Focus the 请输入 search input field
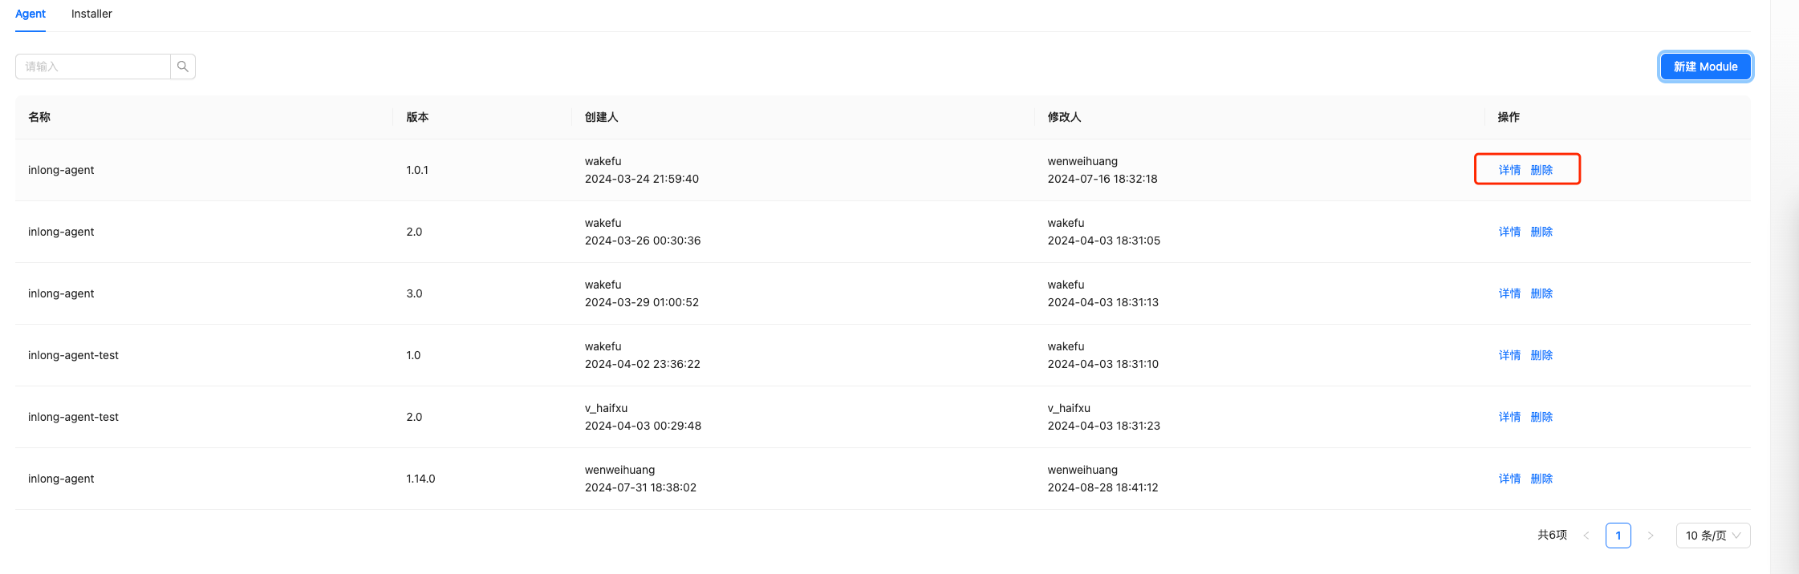This screenshot has height=574, width=1799. coord(93,67)
